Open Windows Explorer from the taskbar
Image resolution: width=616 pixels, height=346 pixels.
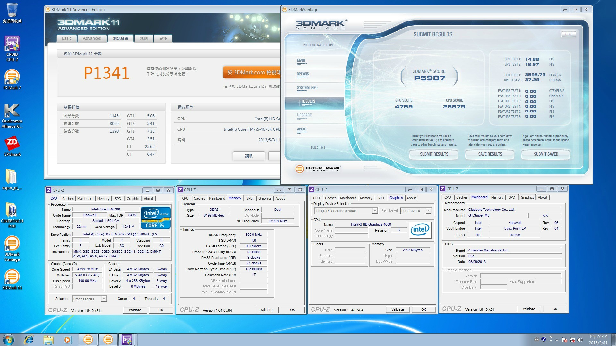pyautogui.click(x=48, y=340)
